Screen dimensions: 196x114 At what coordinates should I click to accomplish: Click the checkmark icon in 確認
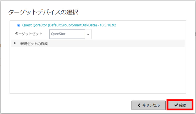tap(176, 105)
